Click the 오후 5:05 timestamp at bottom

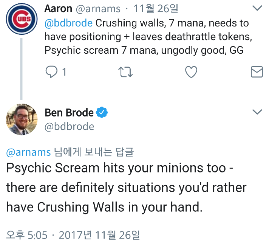[x=27, y=236]
